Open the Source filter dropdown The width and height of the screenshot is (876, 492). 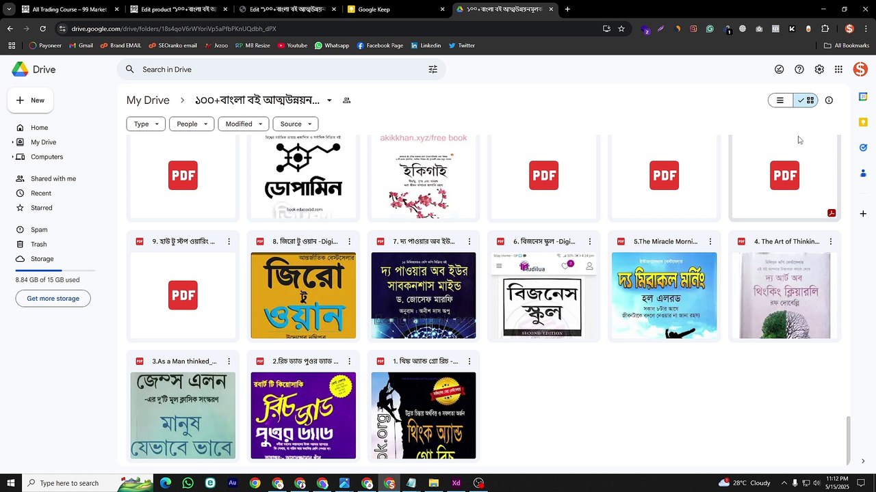click(x=296, y=124)
